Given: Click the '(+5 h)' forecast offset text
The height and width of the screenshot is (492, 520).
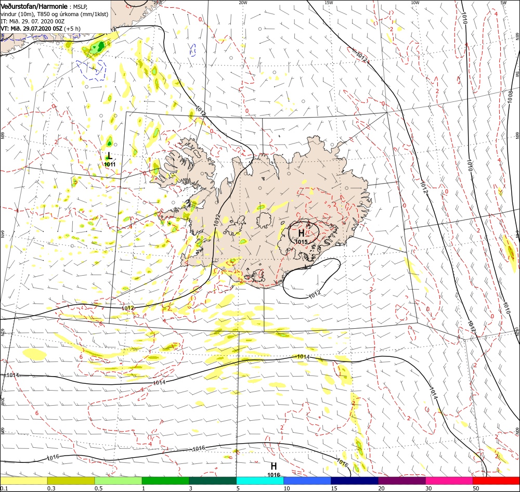Looking at the screenshot, I should (72, 29).
